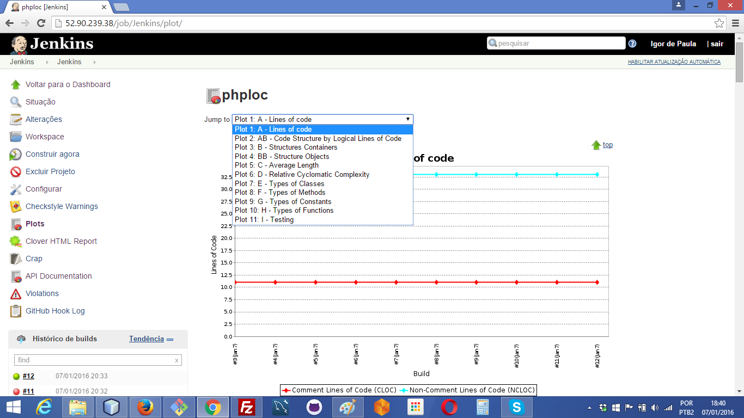Click the Histórico de builds heading
Image resolution: width=744 pixels, height=418 pixels.
[65, 339]
